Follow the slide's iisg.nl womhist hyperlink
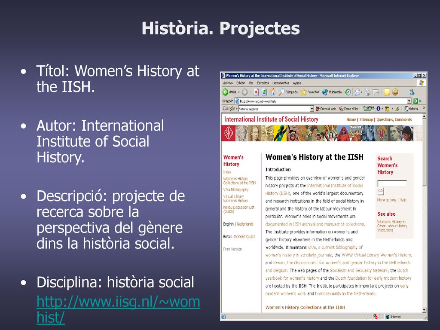 (x=119, y=309)
